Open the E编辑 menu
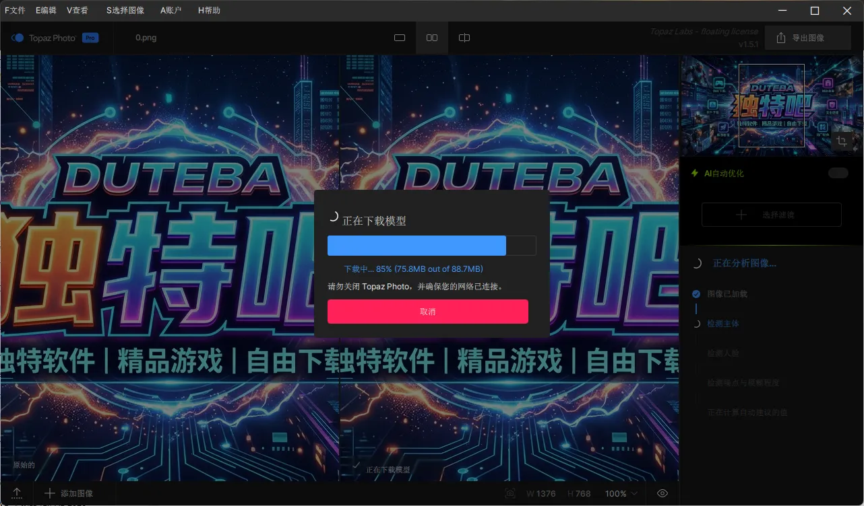864x506 pixels. pyautogui.click(x=46, y=11)
